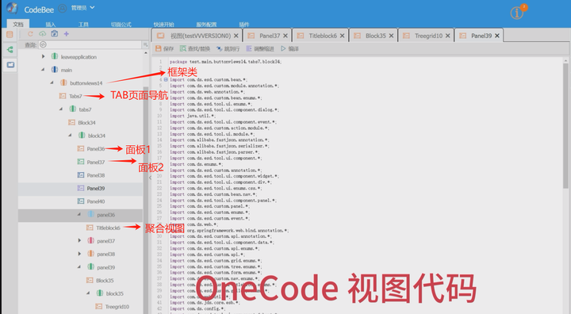Select Panel40 in the project tree
The image size is (571, 314).
click(x=96, y=201)
